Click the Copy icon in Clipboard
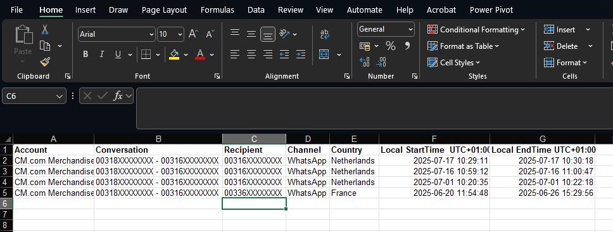Screen dimensions: 613x232 (x=46, y=46)
